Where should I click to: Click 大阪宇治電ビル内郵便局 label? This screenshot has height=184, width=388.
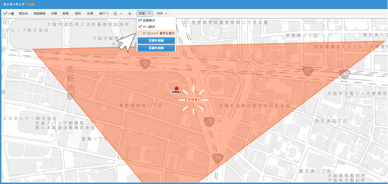click(x=357, y=93)
